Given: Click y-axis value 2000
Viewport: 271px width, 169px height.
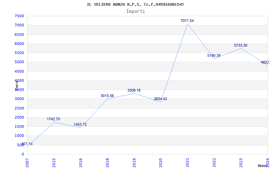Looking at the screenshot, I should [x=19, y=117].
